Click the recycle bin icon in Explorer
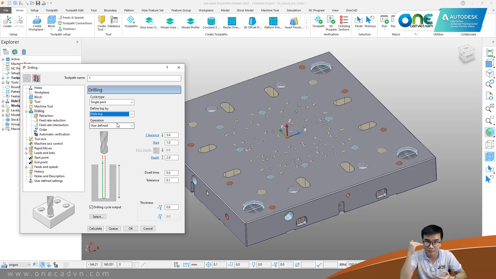496x279 pixels. (24, 52)
